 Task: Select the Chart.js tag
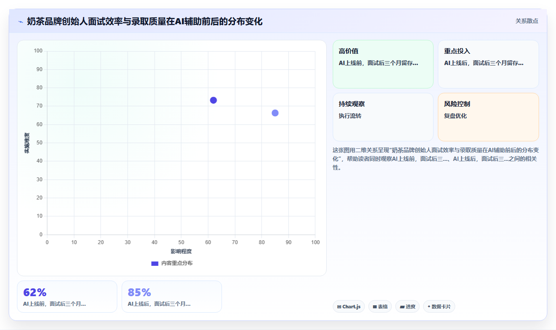tap(349, 307)
